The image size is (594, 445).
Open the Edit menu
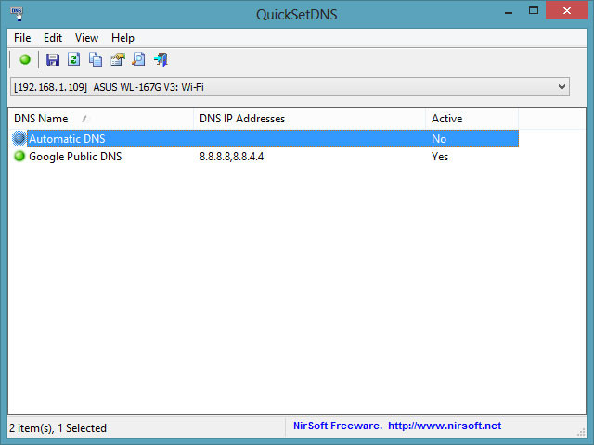coord(53,38)
